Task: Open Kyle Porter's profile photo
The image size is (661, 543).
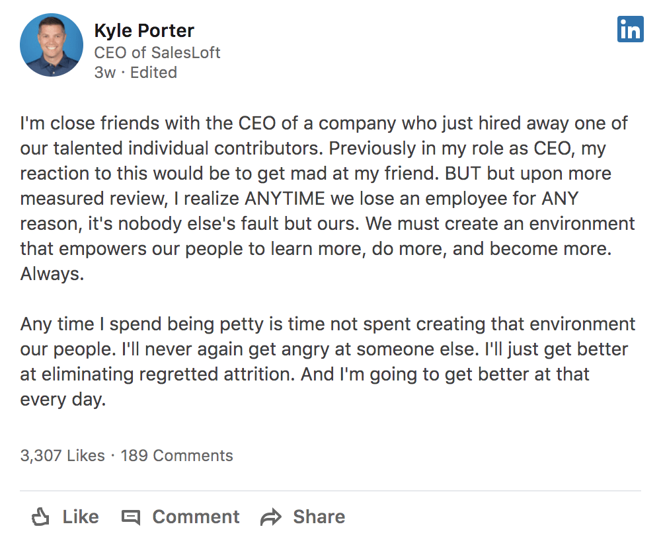Action: click(x=52, y=45)
